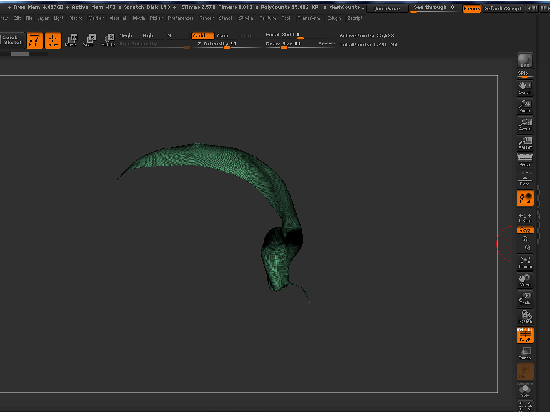Viewport: 550px width, 412px height.
Task: Set rotation to Y axis icon
Action: point(525,239)
